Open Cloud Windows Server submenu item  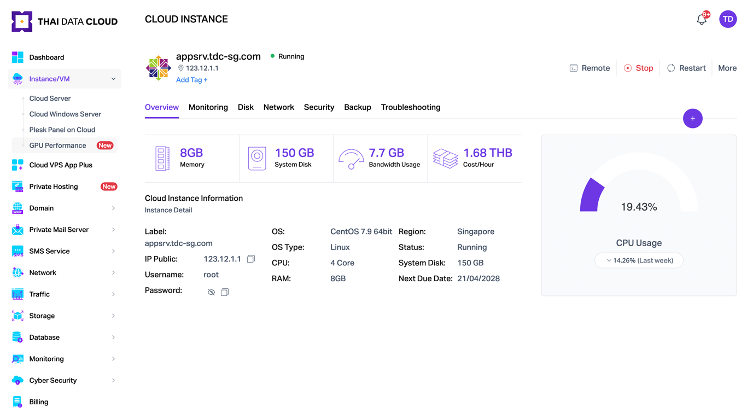(x=65, y=114)
